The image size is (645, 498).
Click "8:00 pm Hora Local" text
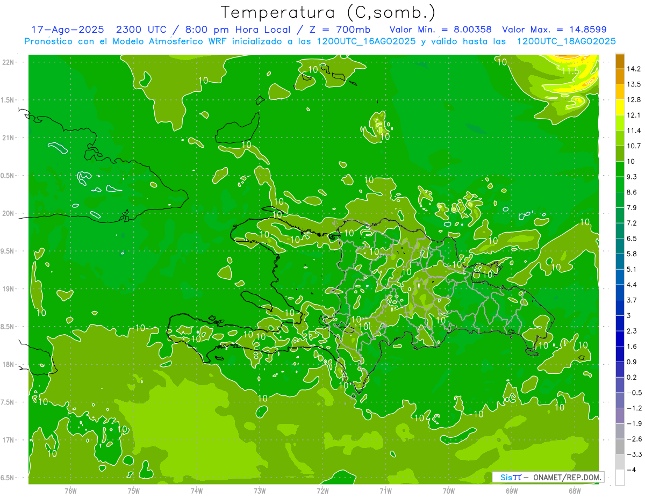(x=239, y=30)
